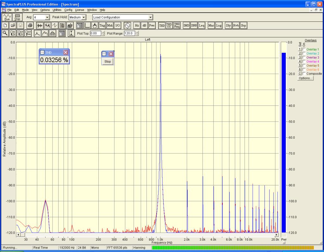Click the printer icon in the toolbar

click(x=30, y=25)
